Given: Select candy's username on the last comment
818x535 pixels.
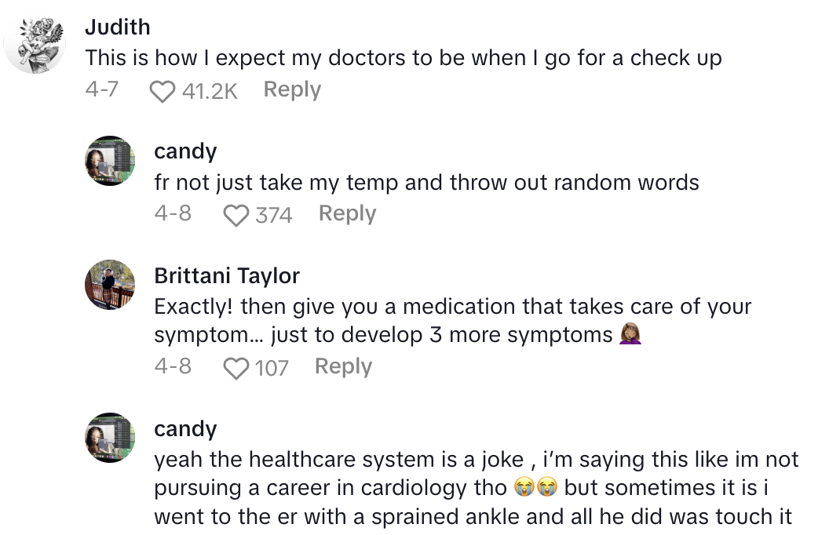Looking at the screenshot, I should tap(185, 428).
